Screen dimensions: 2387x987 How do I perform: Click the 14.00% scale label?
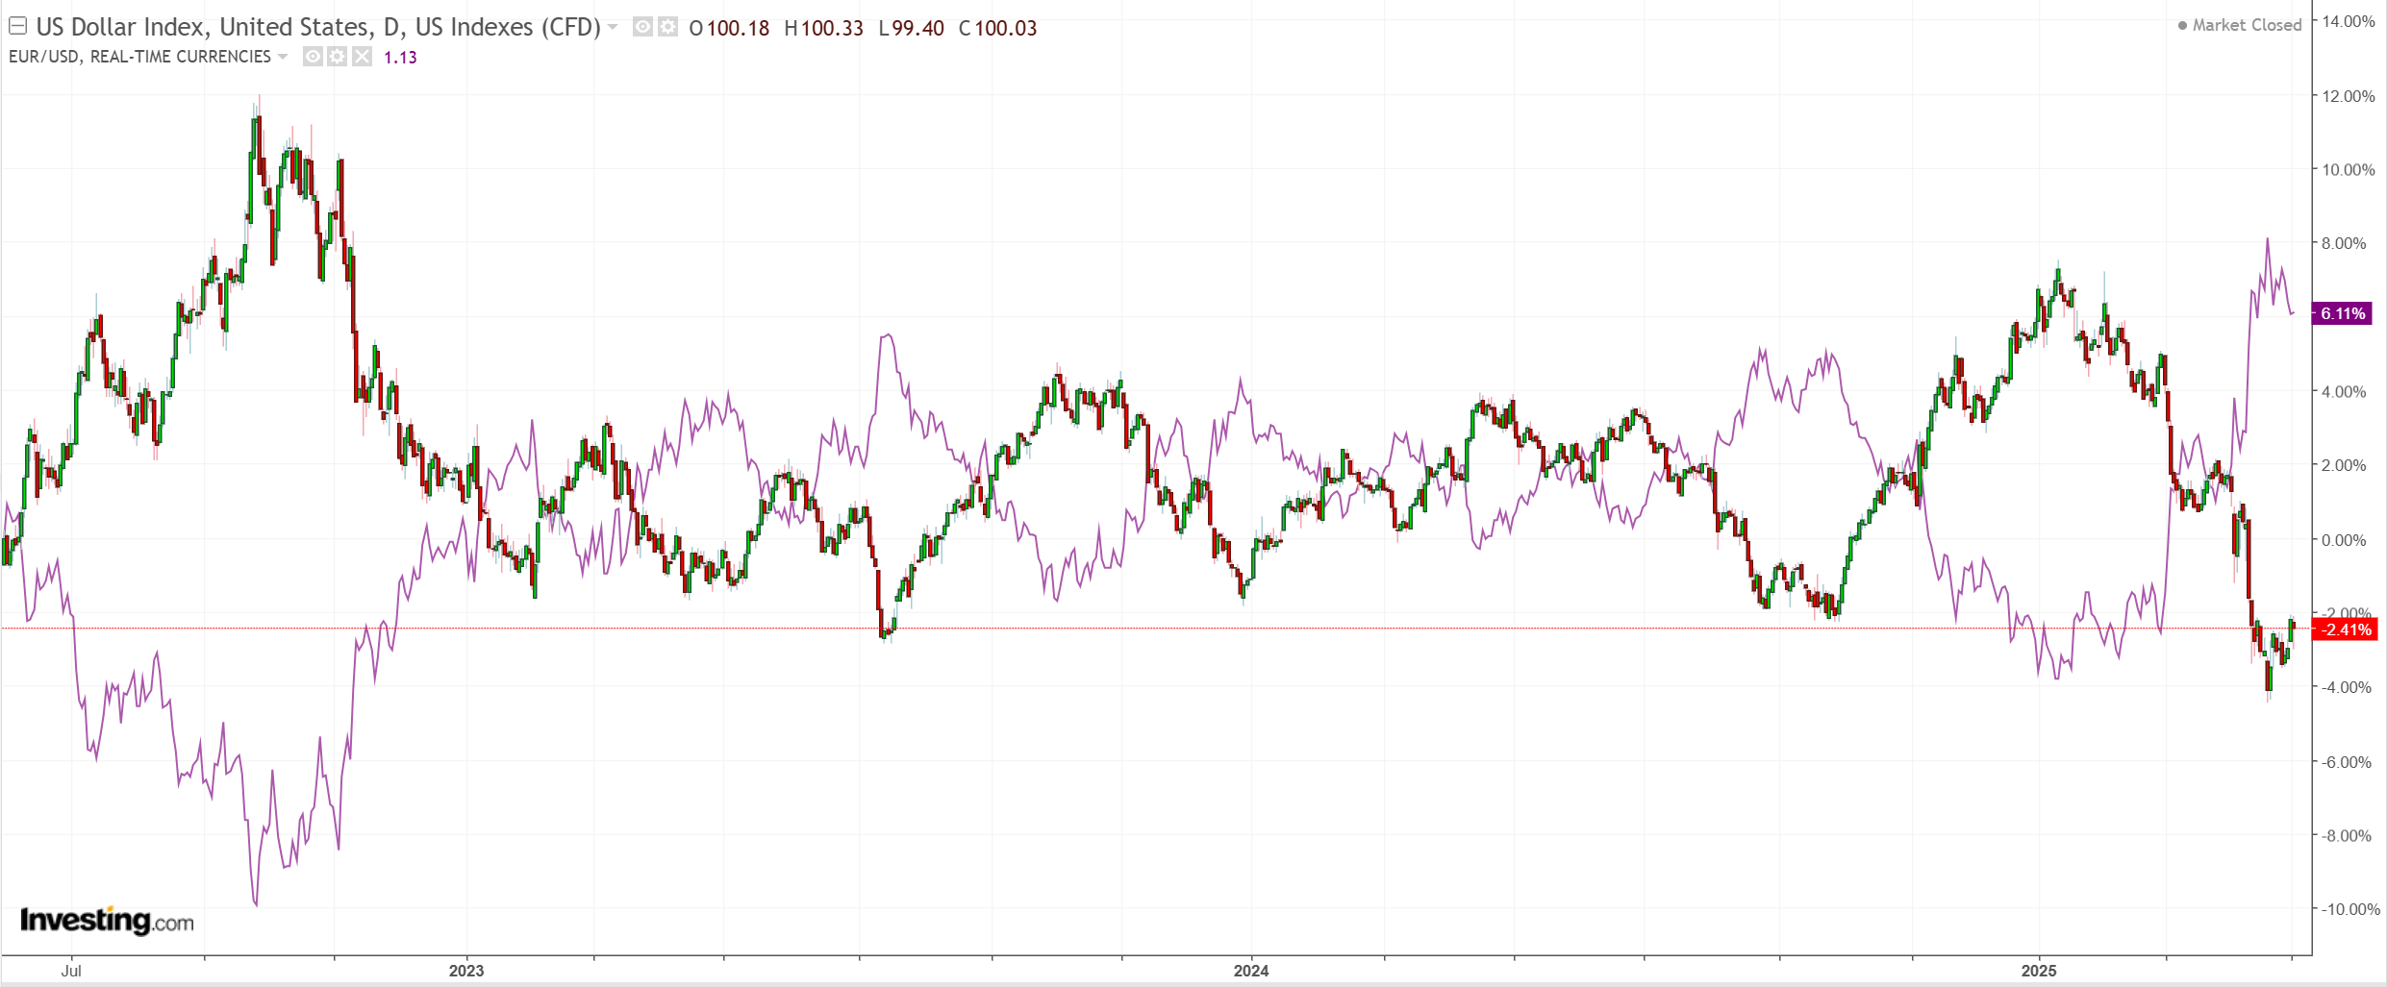pyautogui.click(x=2349, y=21)
